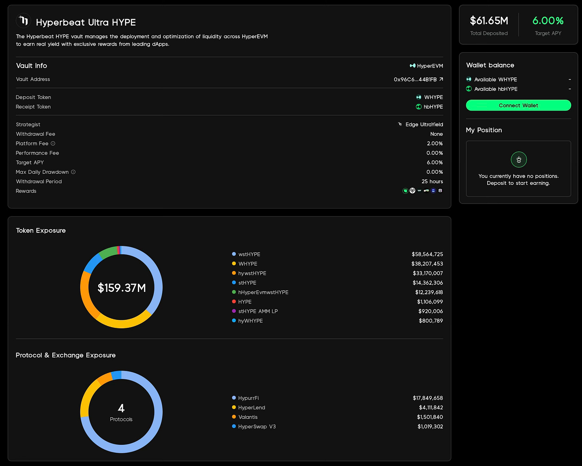Click the HyperEVM network icon

tap(413, 65)
